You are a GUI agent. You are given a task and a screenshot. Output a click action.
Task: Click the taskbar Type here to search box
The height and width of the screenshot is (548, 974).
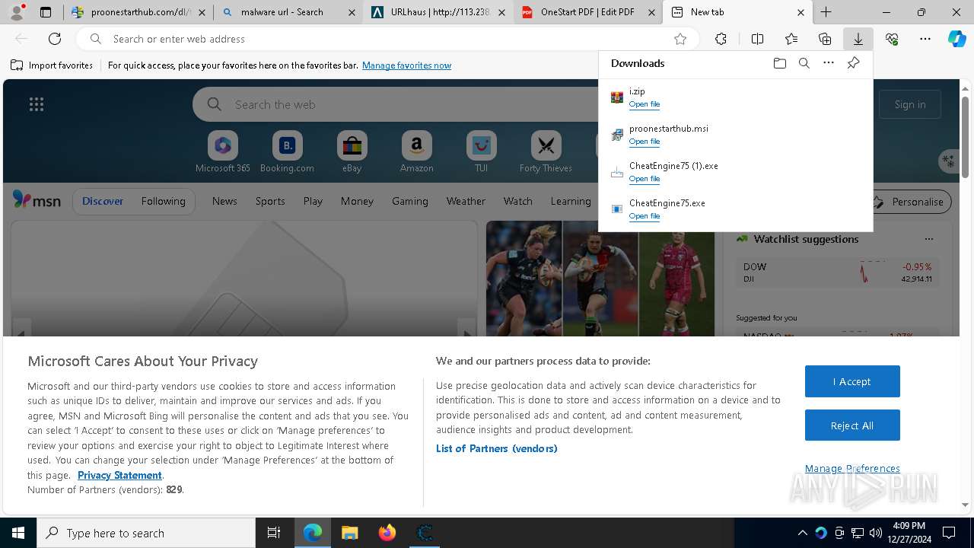point(146,533)
